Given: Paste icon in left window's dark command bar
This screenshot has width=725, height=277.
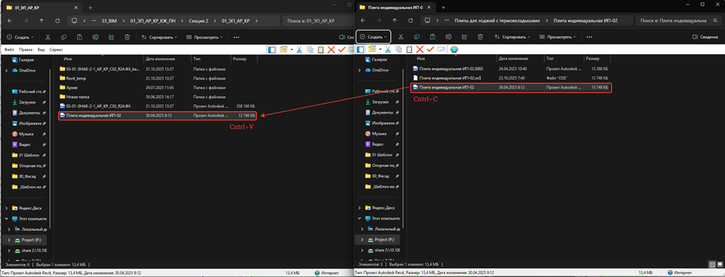Looking at the screenshot, I should tap(80, 37).
